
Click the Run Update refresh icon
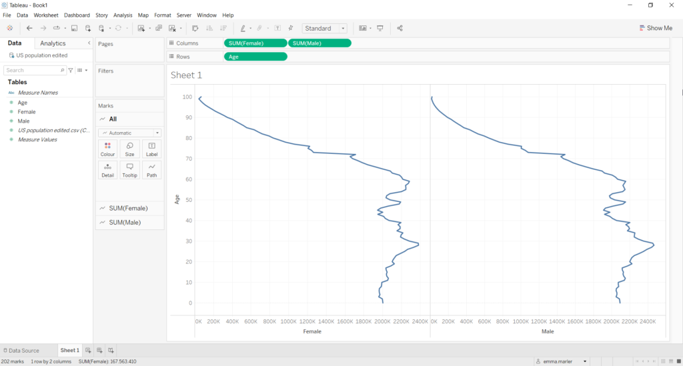118,28
